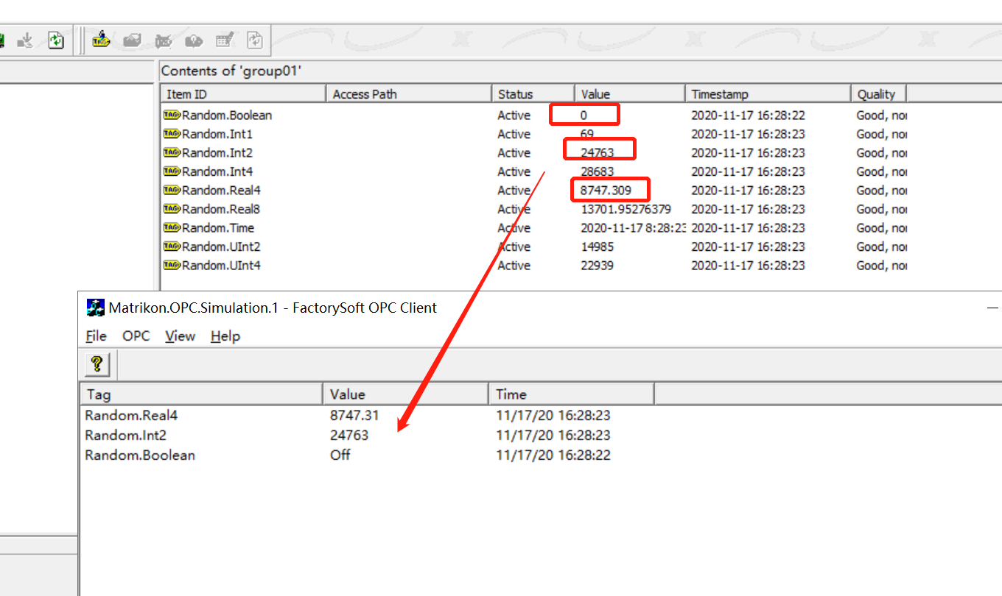1002x596 pixels.
Task: Click the Quality column header
Action: pyautogui.click(x=878, y=94)
